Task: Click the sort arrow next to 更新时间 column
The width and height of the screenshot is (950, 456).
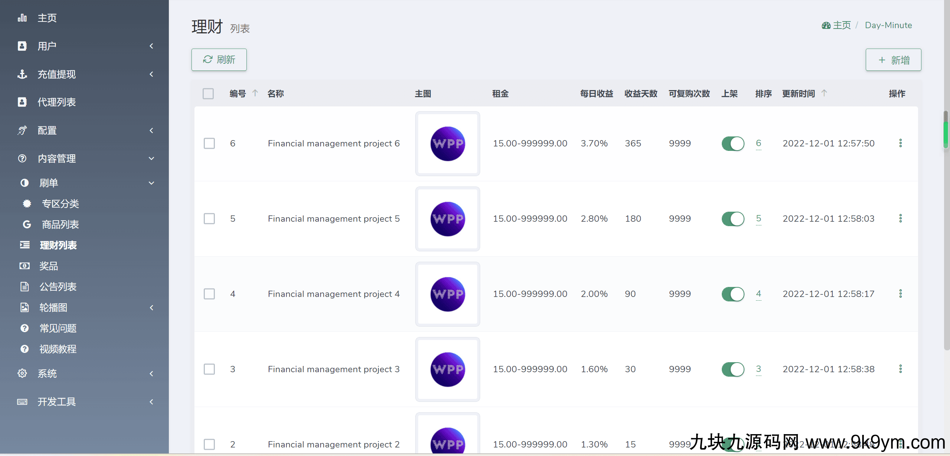Action: tap(824, 93)
